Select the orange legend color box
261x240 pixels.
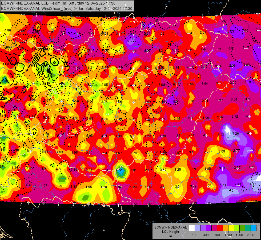(x=226, y=228)
